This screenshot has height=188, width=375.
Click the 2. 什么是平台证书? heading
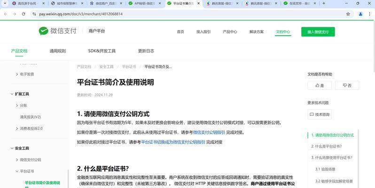coord(103,168)
